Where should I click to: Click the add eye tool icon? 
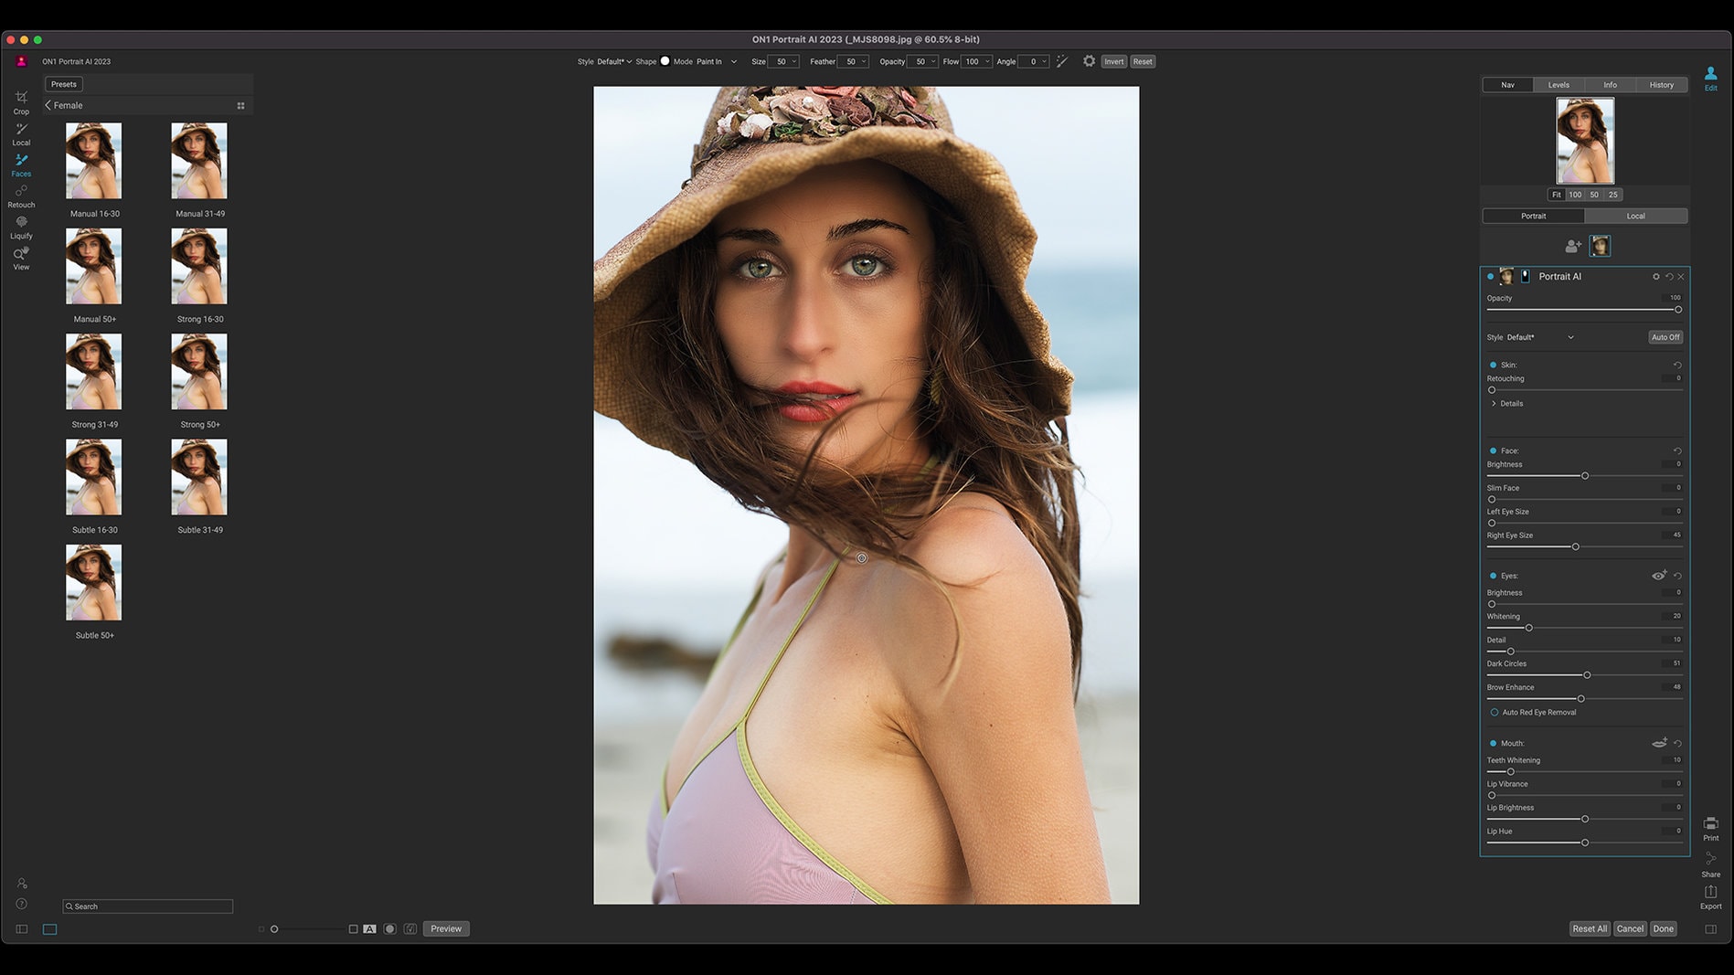[1659, 575]
